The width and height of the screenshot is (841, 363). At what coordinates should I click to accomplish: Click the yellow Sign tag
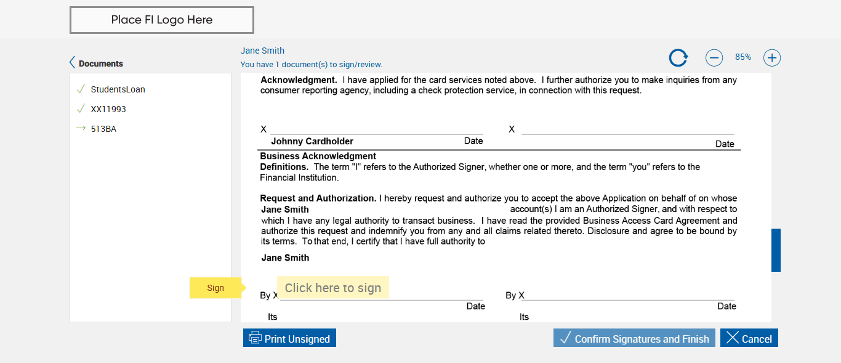(x=215, y=288)
